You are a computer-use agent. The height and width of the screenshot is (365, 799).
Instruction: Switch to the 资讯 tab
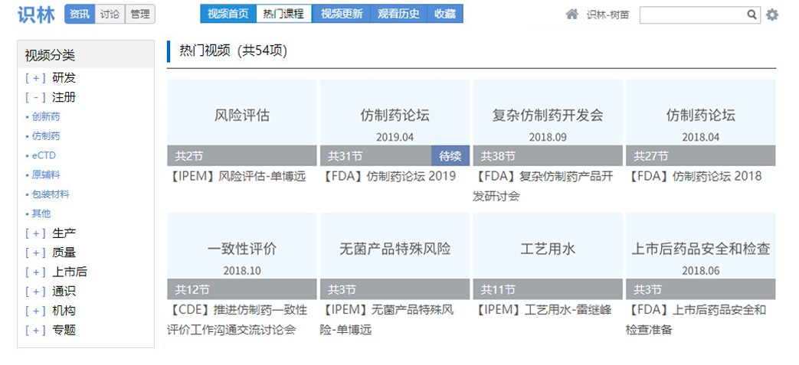(80, 15)
